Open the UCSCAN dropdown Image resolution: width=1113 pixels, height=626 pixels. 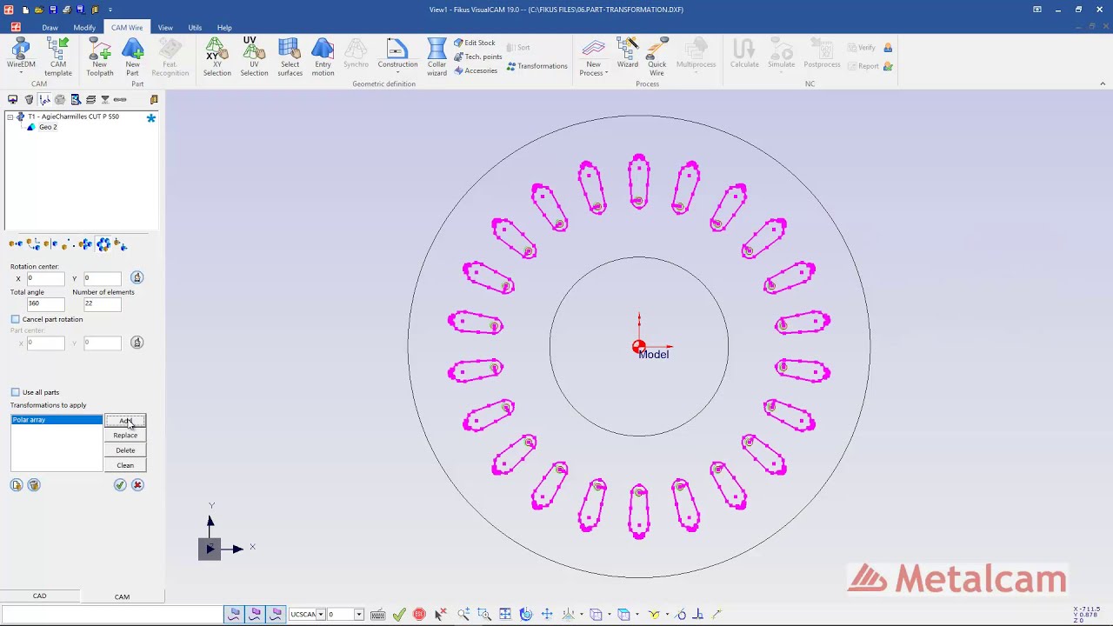tap(320, 615)
